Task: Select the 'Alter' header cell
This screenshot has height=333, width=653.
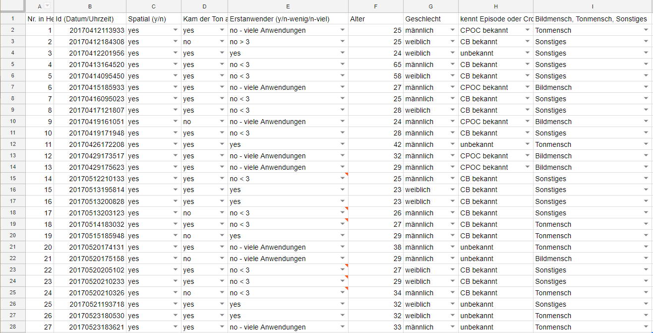Action: point(376,19)
